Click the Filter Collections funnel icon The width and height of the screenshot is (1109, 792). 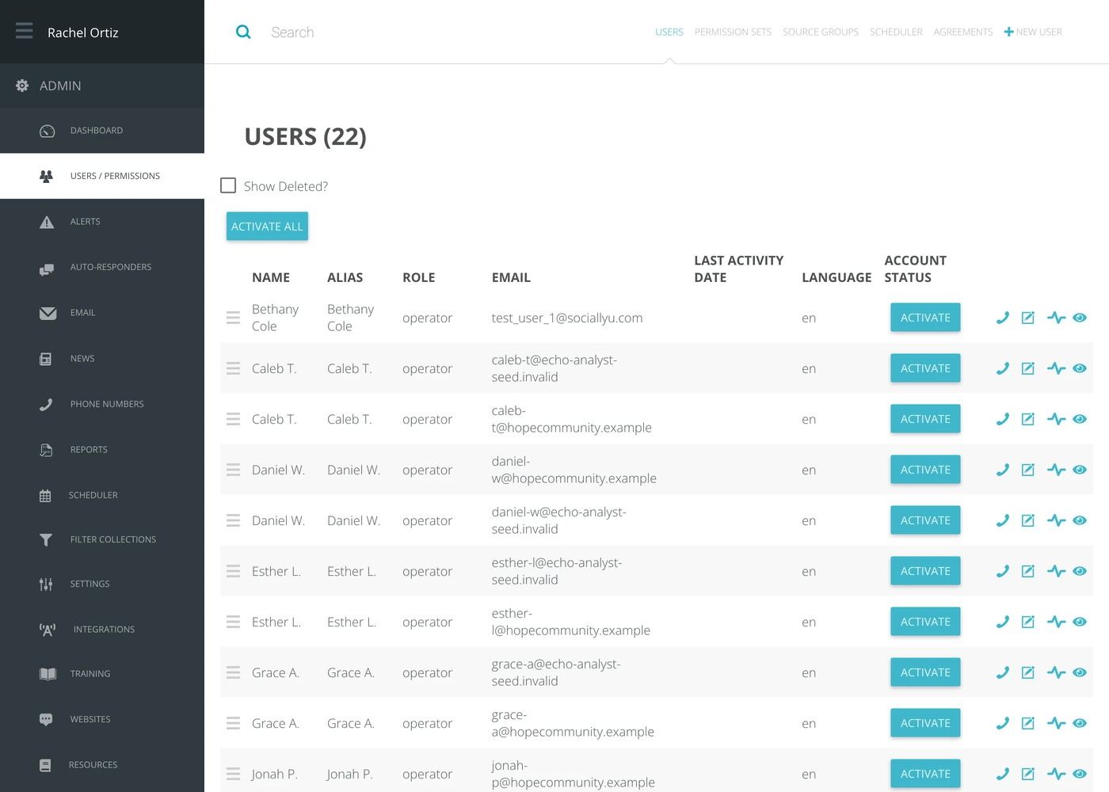pyautogui.click(x=46, y=539)
